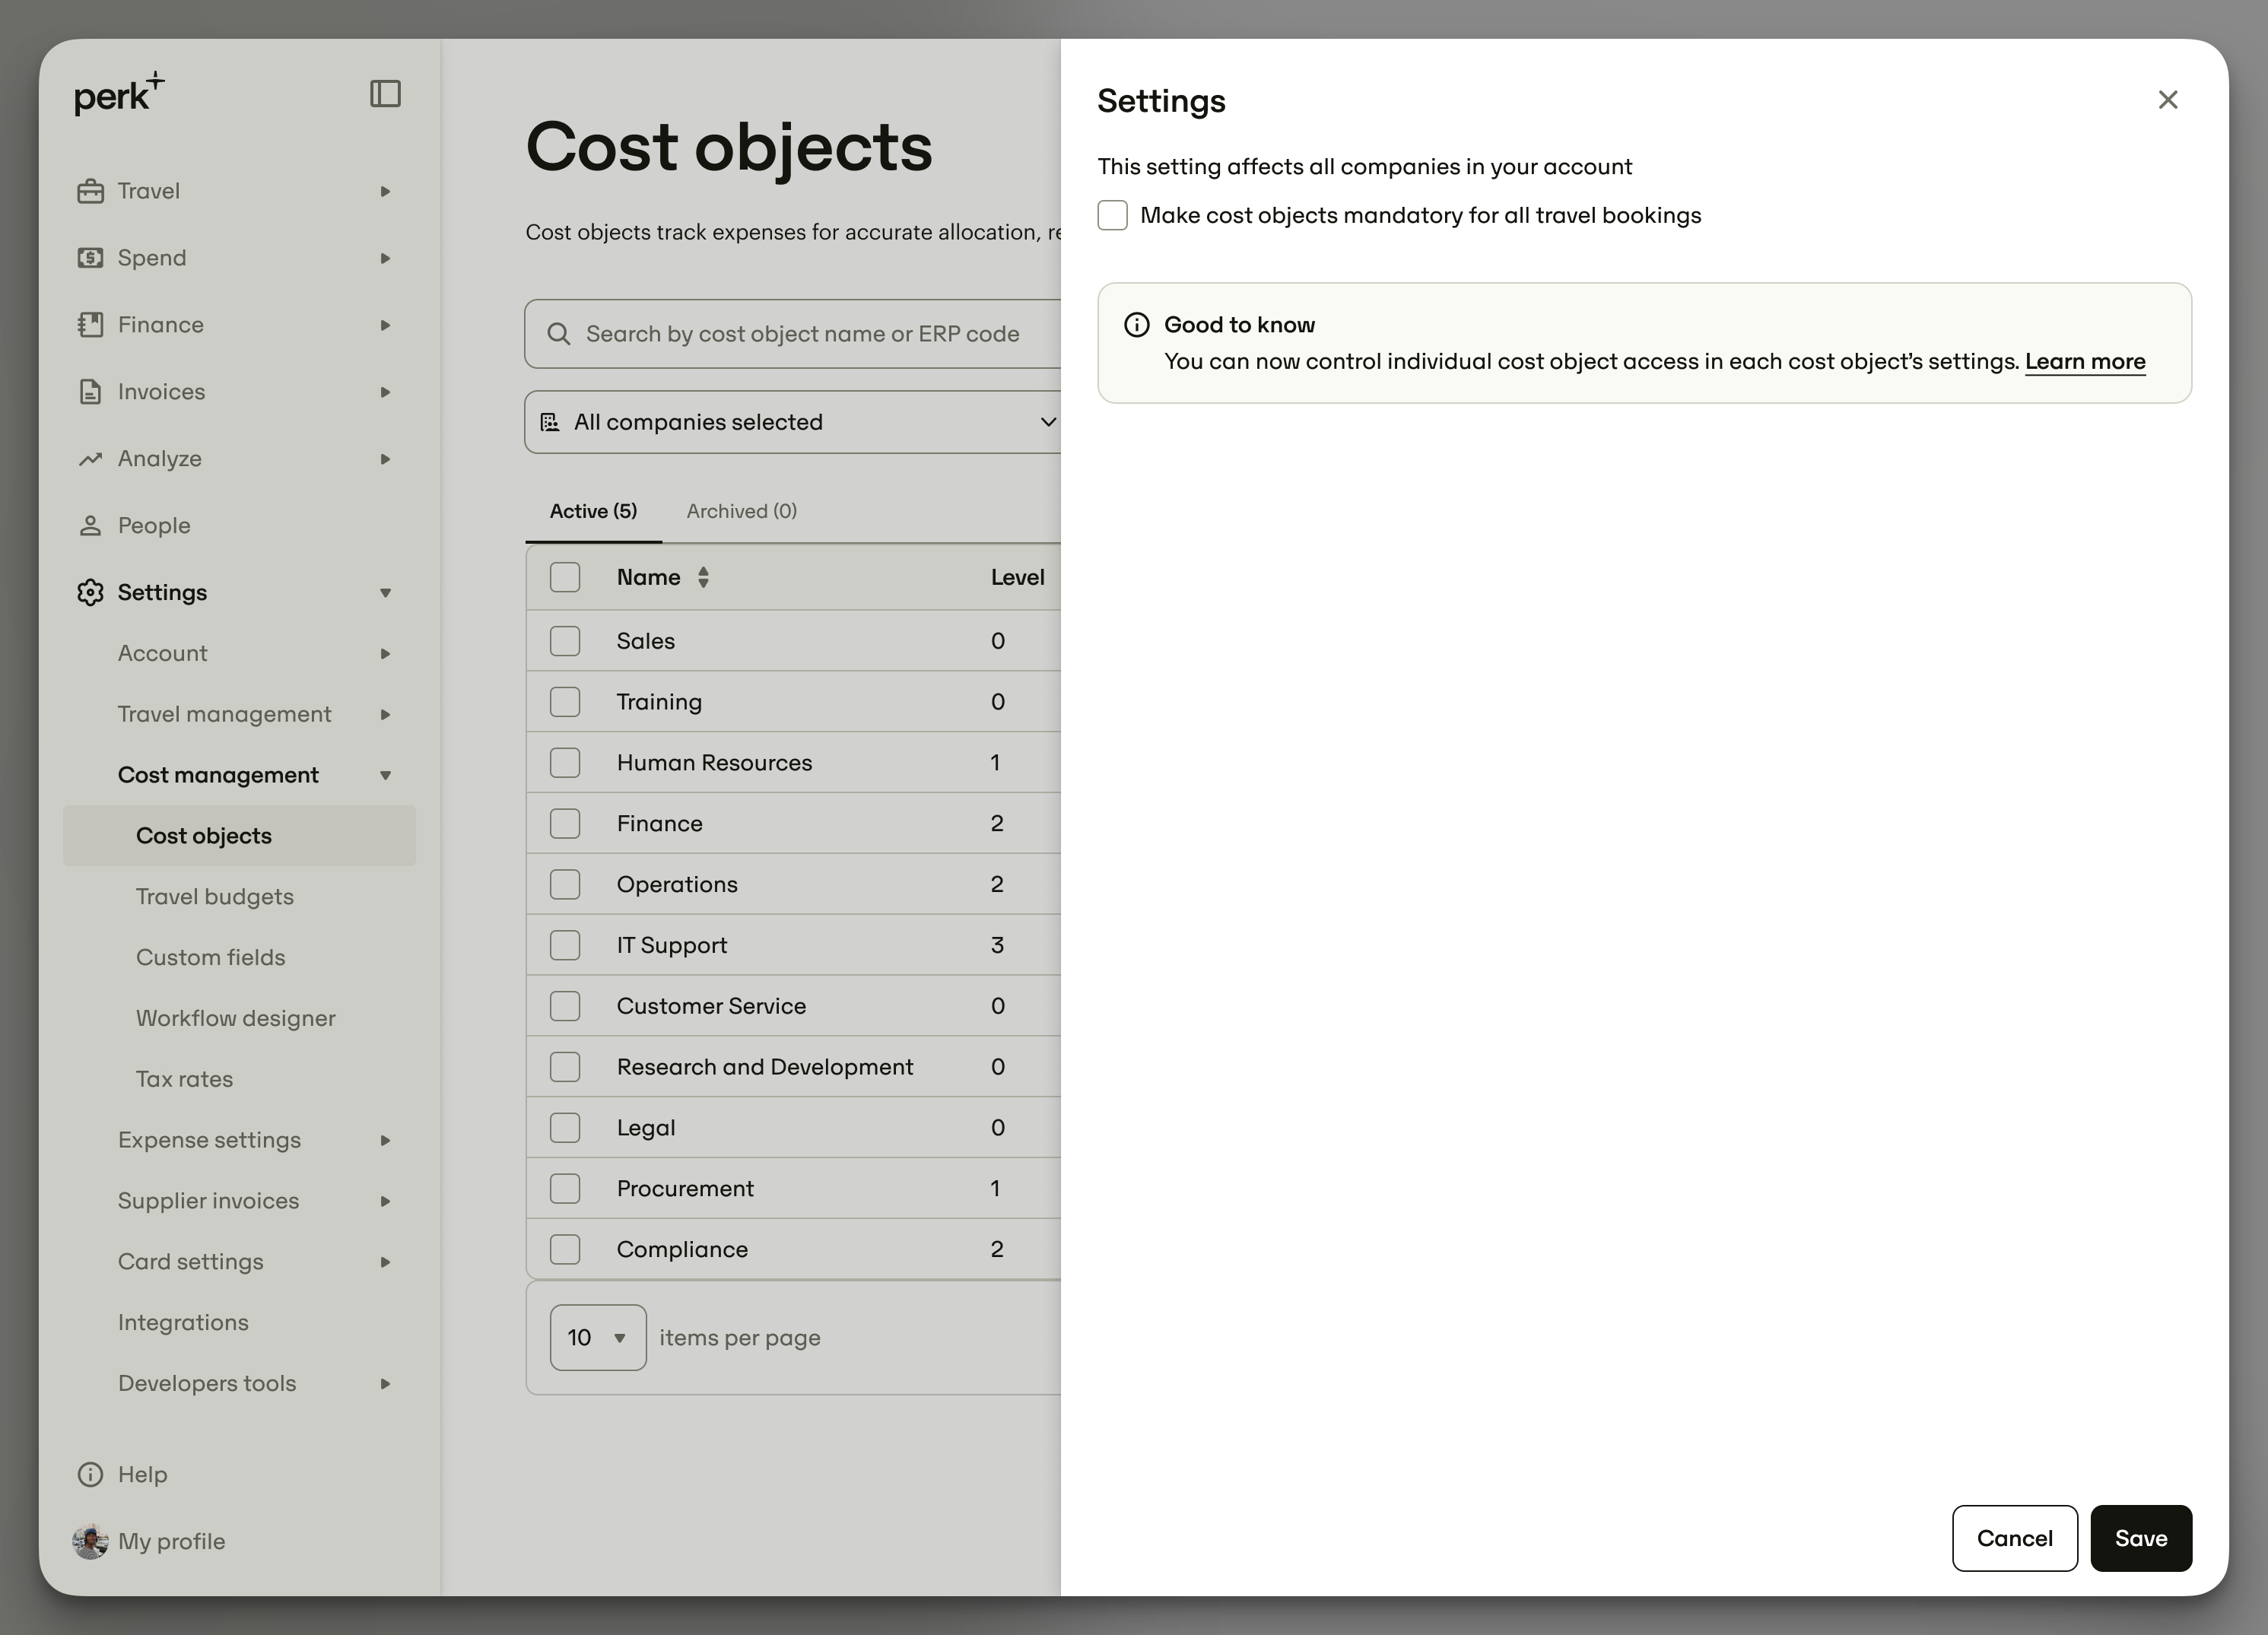This screenshot has height=1635, width=2268.
Task: Expand the Account submenu arrow
Action: coord(385,654)
